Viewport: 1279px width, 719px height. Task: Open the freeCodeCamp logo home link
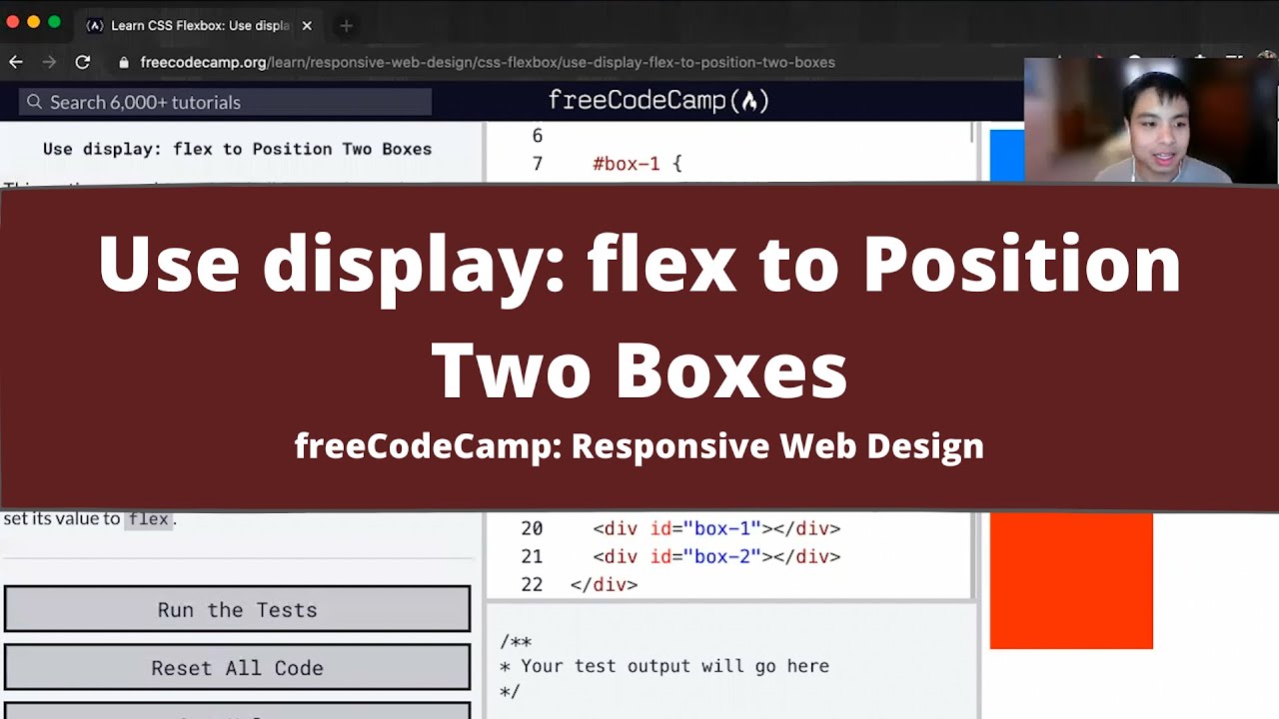click(x=658, y=101)
